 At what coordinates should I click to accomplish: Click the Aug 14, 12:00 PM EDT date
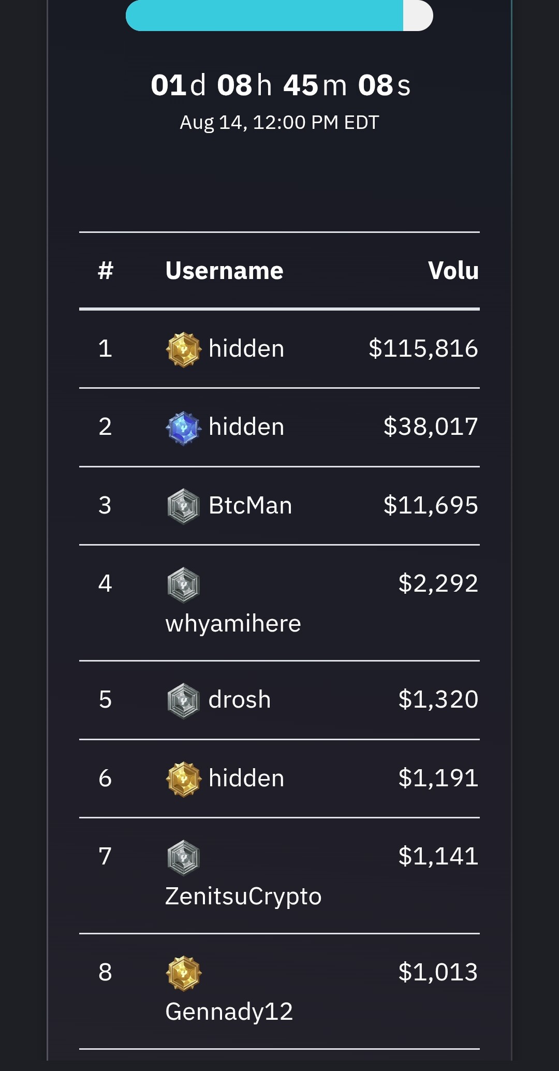coord(279,123)
